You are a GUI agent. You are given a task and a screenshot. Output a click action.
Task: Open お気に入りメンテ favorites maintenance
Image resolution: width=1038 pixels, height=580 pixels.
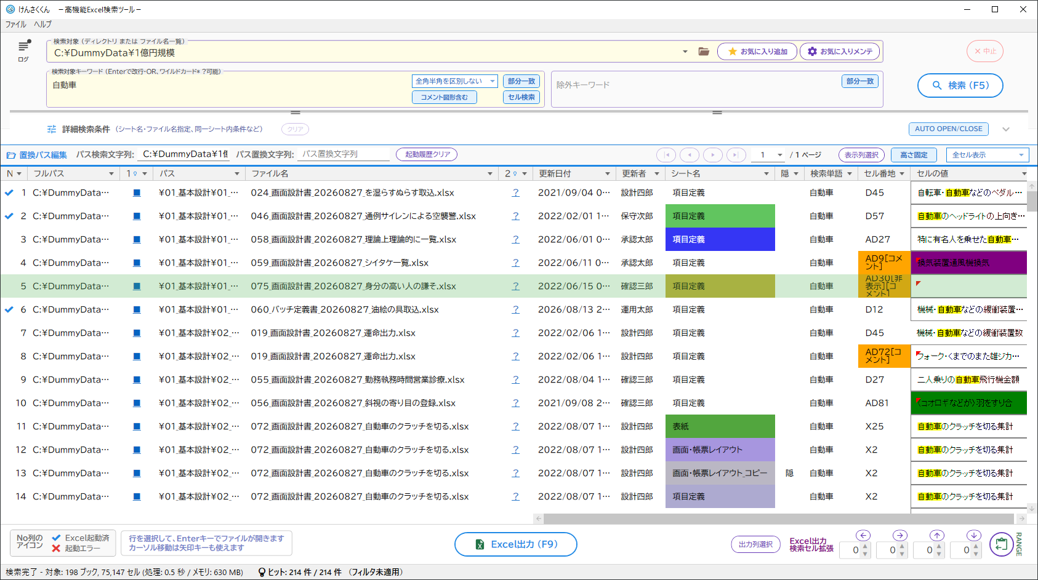point(840,52)
